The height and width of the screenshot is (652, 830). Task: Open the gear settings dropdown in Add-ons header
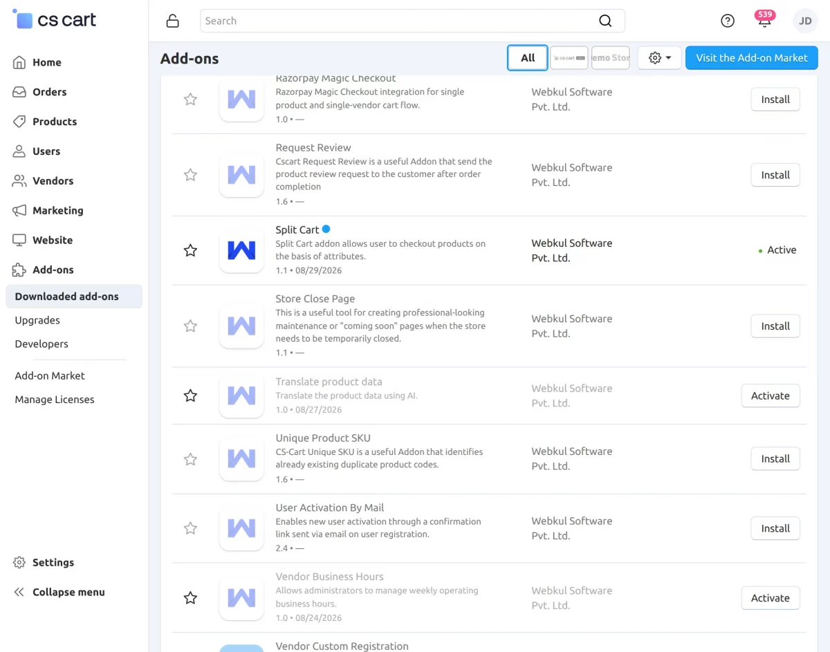660,58
